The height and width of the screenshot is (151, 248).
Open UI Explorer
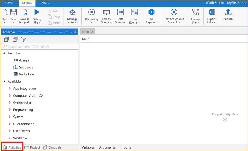coord(151,16)
